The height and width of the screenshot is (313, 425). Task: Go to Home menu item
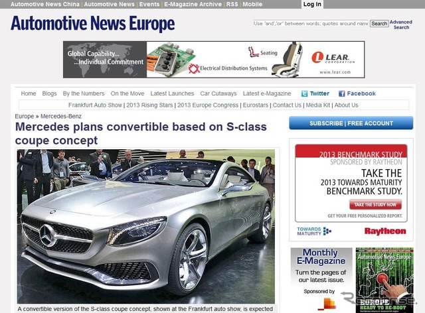[29, 94]
